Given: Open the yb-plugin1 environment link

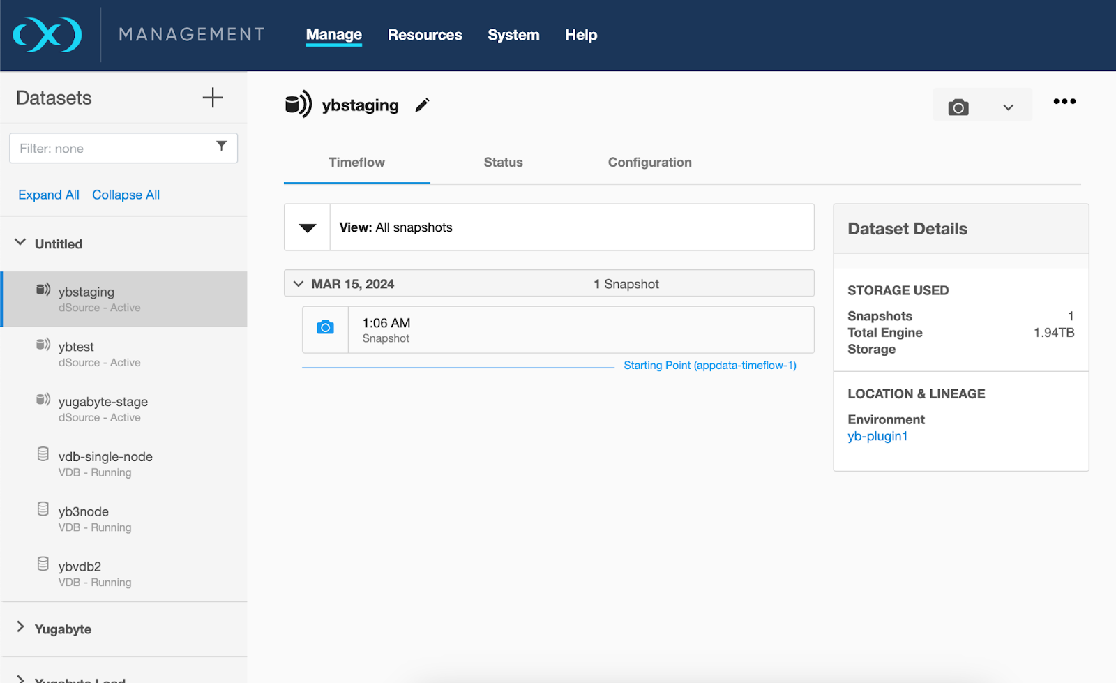Looking at the screenshot, I should pos(877,435).
